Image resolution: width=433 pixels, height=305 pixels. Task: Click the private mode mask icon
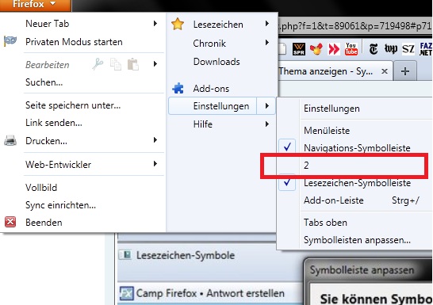click(10, 41)
